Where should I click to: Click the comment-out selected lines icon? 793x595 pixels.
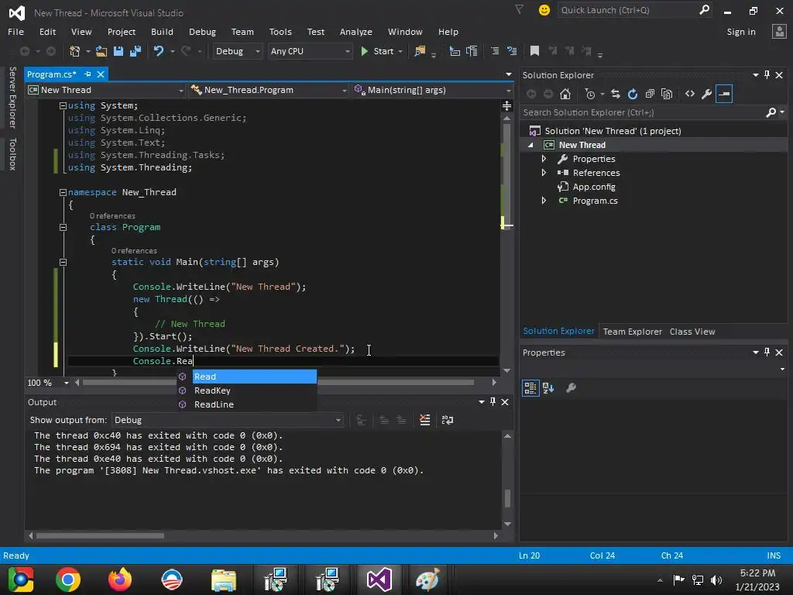[x=495, y=51]
